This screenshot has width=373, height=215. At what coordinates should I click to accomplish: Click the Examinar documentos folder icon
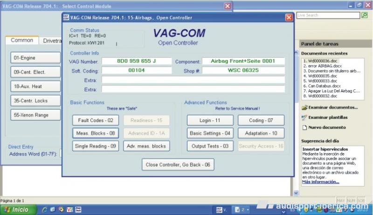(x=304, y=107)
